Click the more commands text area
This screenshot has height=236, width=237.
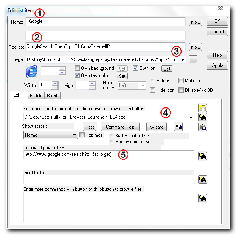pyautogui.click(x=109, y=207)
